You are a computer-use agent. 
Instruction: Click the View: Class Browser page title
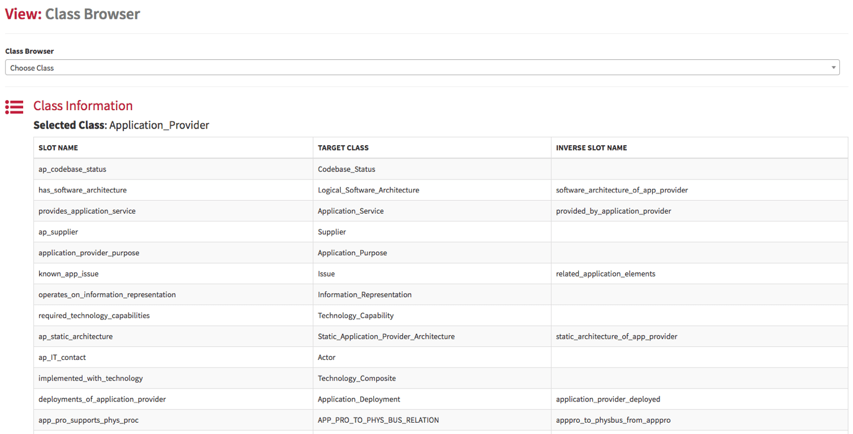[x=73, y=14]
